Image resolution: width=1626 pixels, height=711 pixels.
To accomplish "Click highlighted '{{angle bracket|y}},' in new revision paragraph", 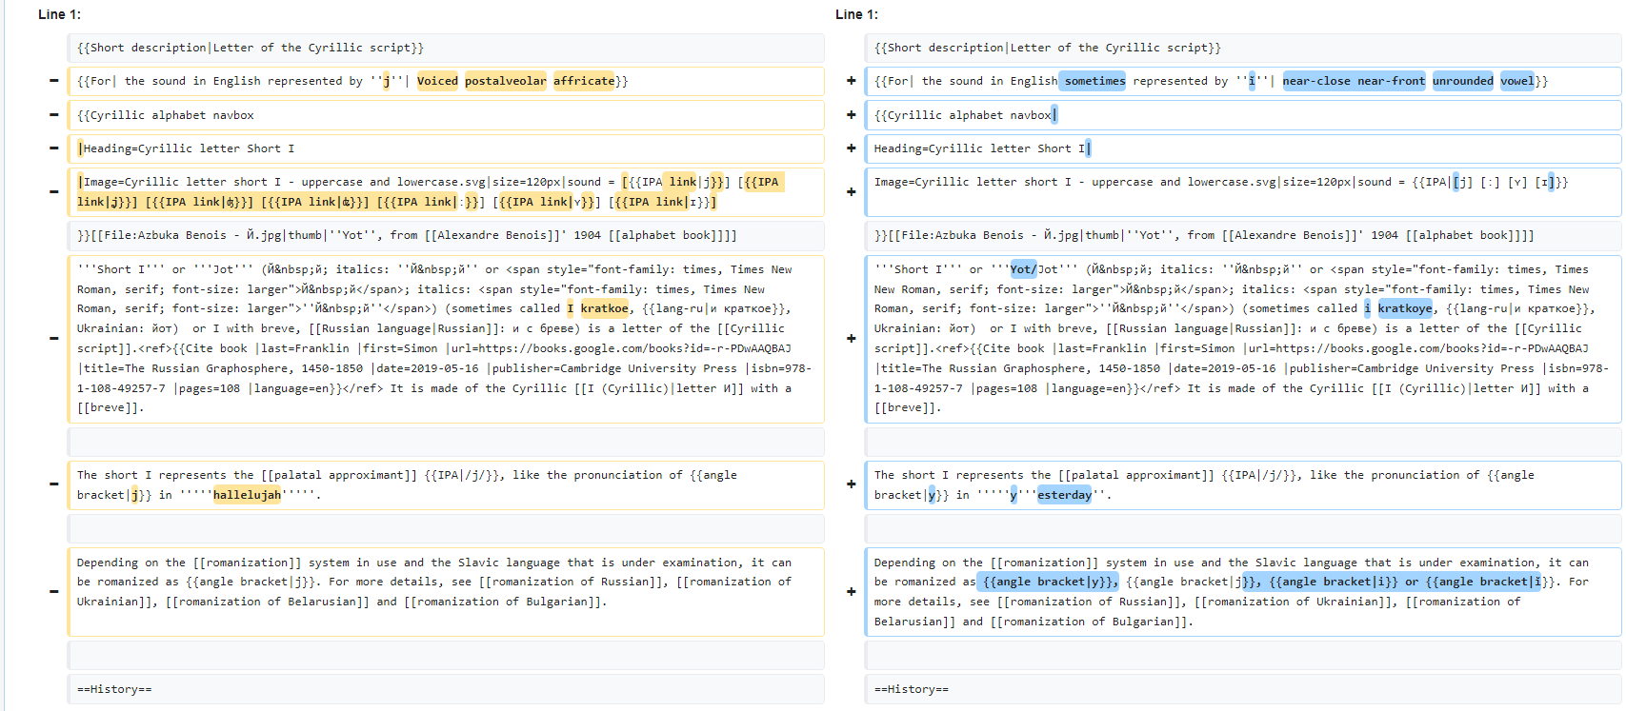I will pyautogui.click(x=1051, y=582).
